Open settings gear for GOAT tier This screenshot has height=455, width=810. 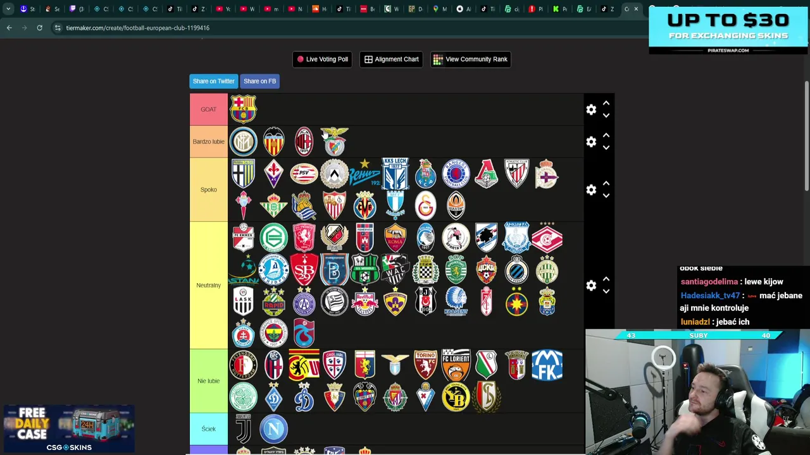click(591, 109)
